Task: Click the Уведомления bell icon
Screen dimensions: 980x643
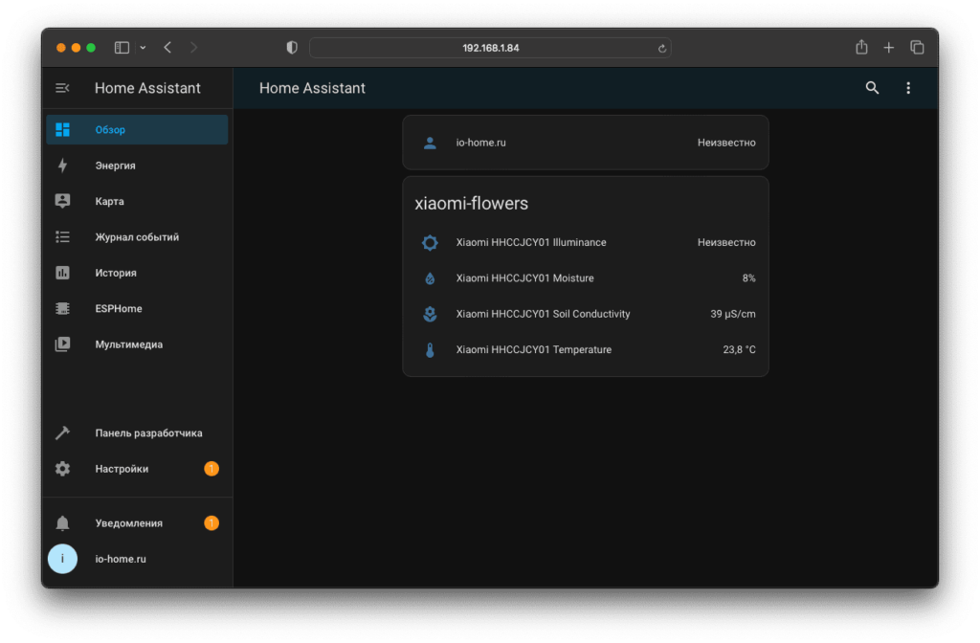Action: point(62,523)
